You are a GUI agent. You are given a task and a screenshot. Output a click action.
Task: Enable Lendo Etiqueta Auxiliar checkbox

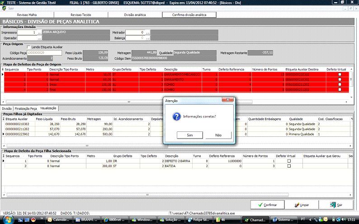pyautogui.click(x=29, y=47)
